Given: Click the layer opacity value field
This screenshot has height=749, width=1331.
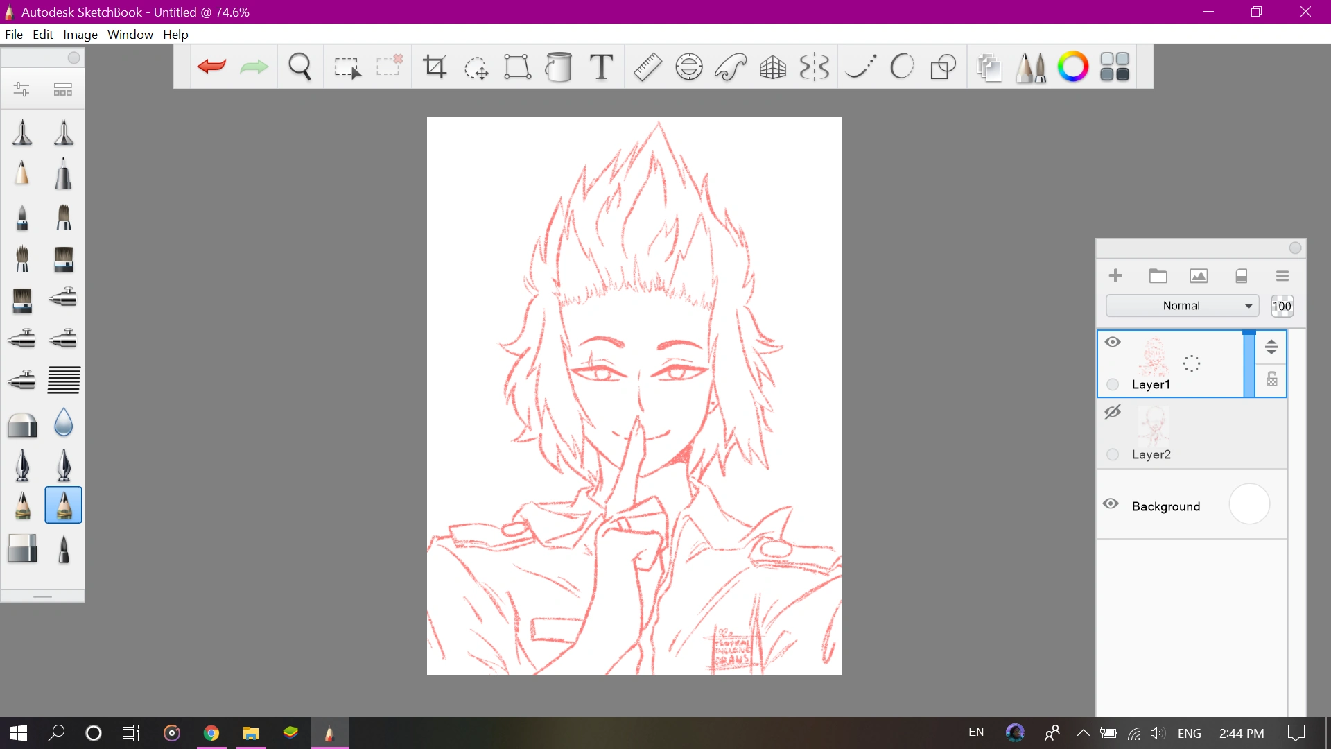Looking at the screenshot, I should [x=1282, y=306].
